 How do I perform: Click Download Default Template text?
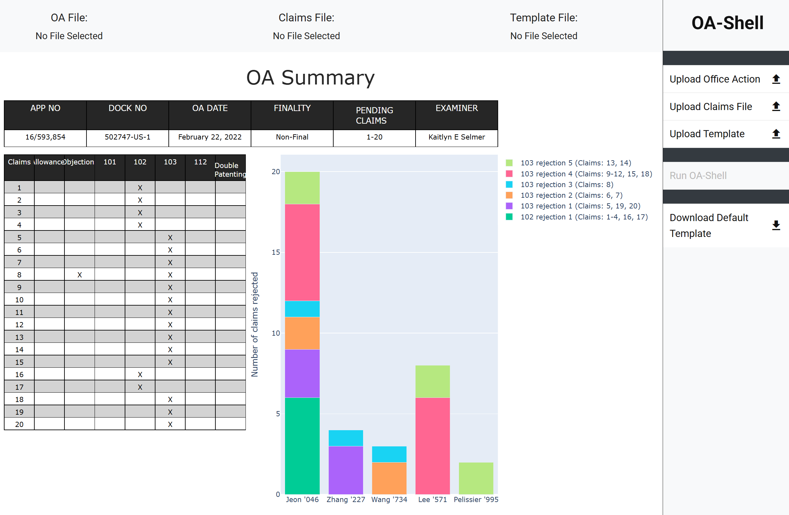tap(709, 225)
